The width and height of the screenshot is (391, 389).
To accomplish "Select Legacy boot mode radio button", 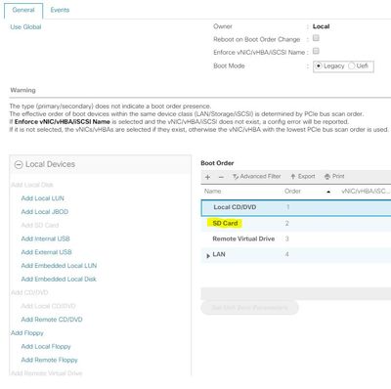I will coord(319,65).
